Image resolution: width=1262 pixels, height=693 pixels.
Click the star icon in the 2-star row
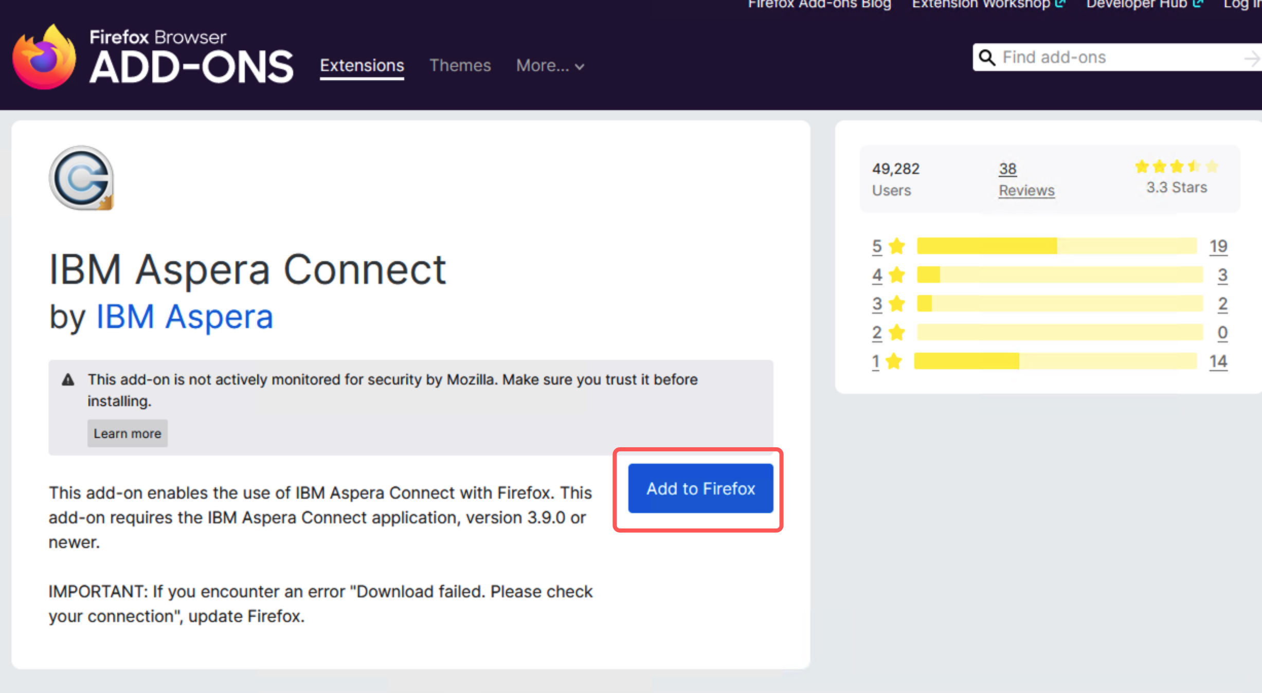click(897, 332)
